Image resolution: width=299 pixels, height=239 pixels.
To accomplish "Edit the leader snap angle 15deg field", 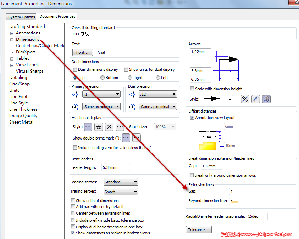I will [x=257, y=216].
